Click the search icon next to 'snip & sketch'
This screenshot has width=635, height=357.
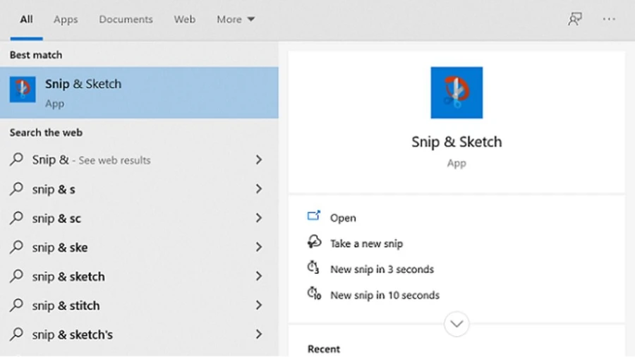click(x=17, y=276)
